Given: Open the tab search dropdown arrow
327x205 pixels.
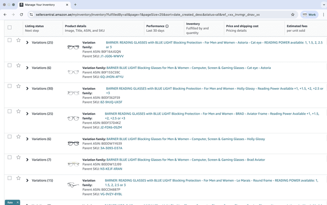Looking at the screenshot, I should click(x=324, y=5).
